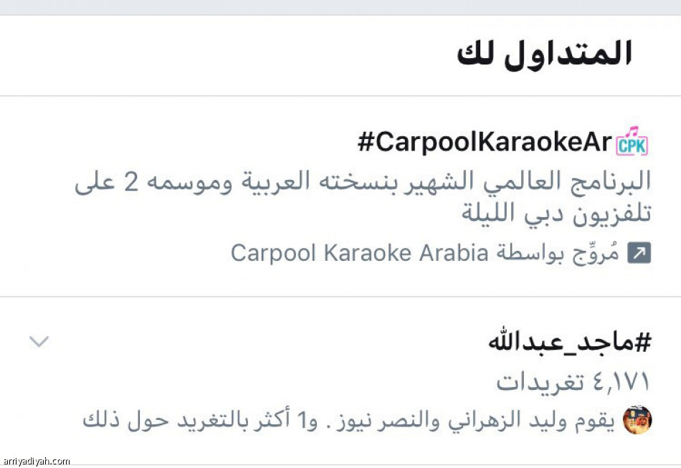Click the number 2 in the promoted description
This screenshot has height=468, width=681.
pos(130,182)
